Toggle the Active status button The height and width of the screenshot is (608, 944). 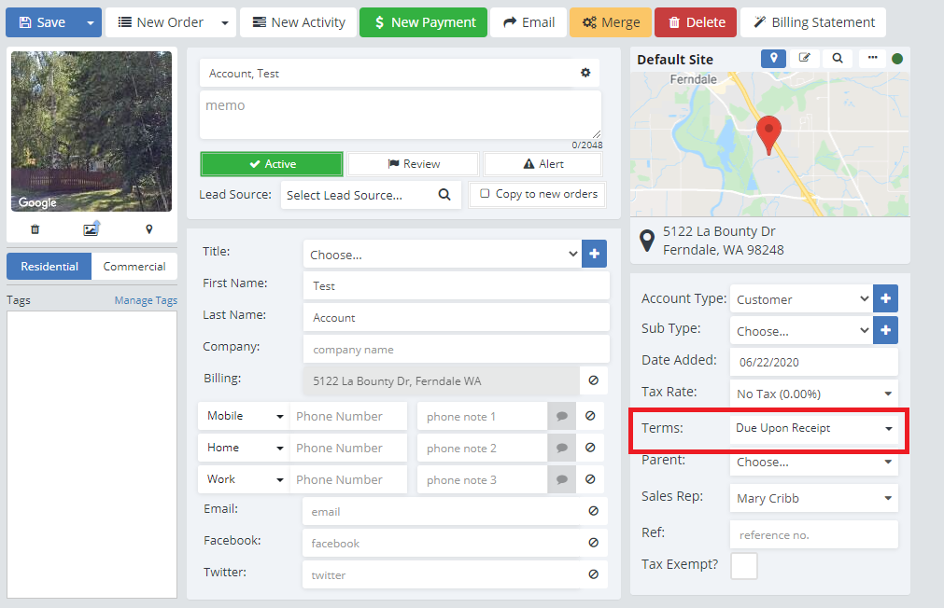pyautogui.click(x=272, y=164)
